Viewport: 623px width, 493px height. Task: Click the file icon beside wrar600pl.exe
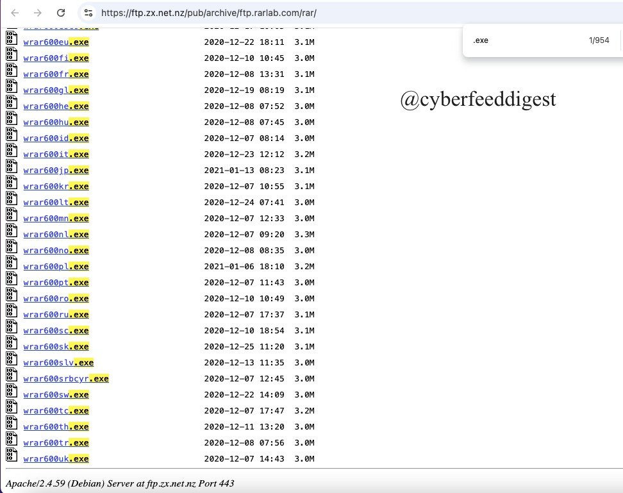12,263
